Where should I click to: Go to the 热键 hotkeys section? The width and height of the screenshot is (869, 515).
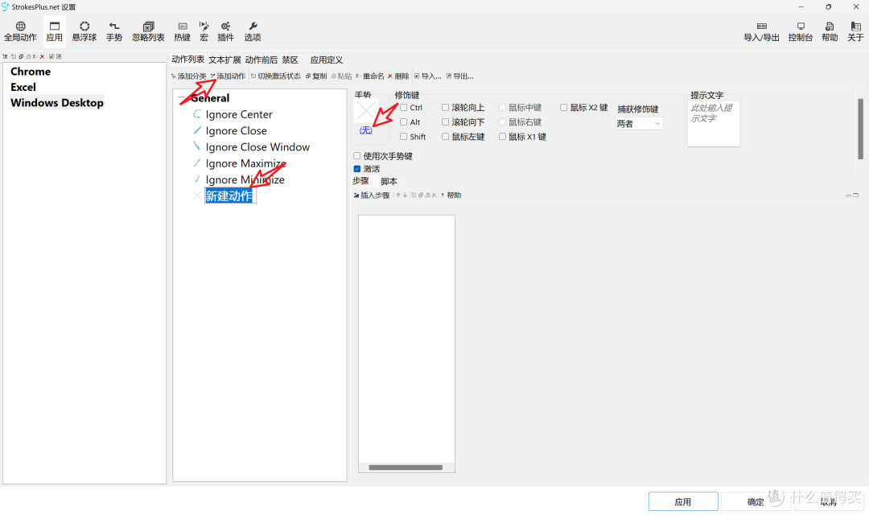183,31
